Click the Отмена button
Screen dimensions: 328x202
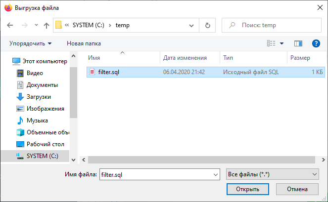click(x=297, y=189)
